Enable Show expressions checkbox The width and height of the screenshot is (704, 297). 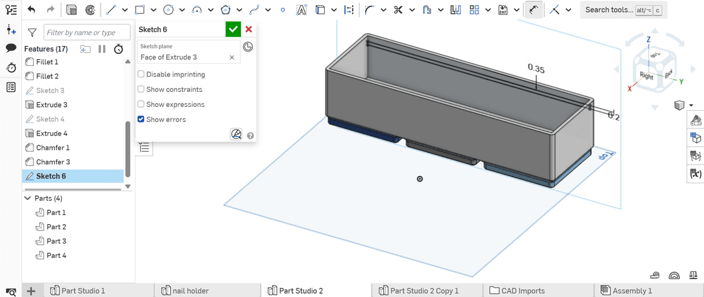[141, 104]
